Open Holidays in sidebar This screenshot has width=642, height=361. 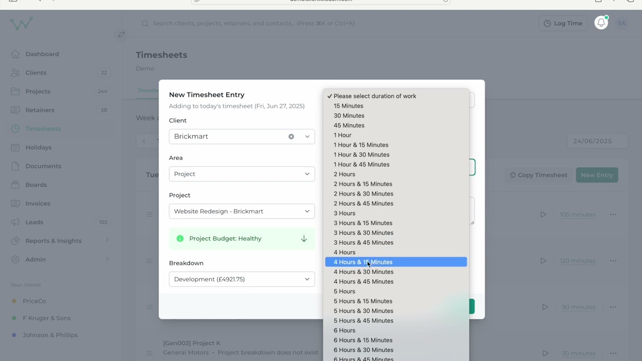coord(38,147)
